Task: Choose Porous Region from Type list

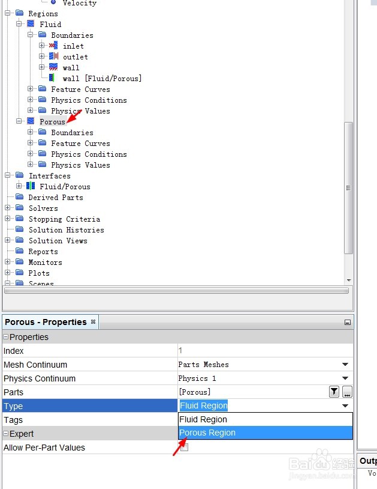Action: tap(266, 433)
